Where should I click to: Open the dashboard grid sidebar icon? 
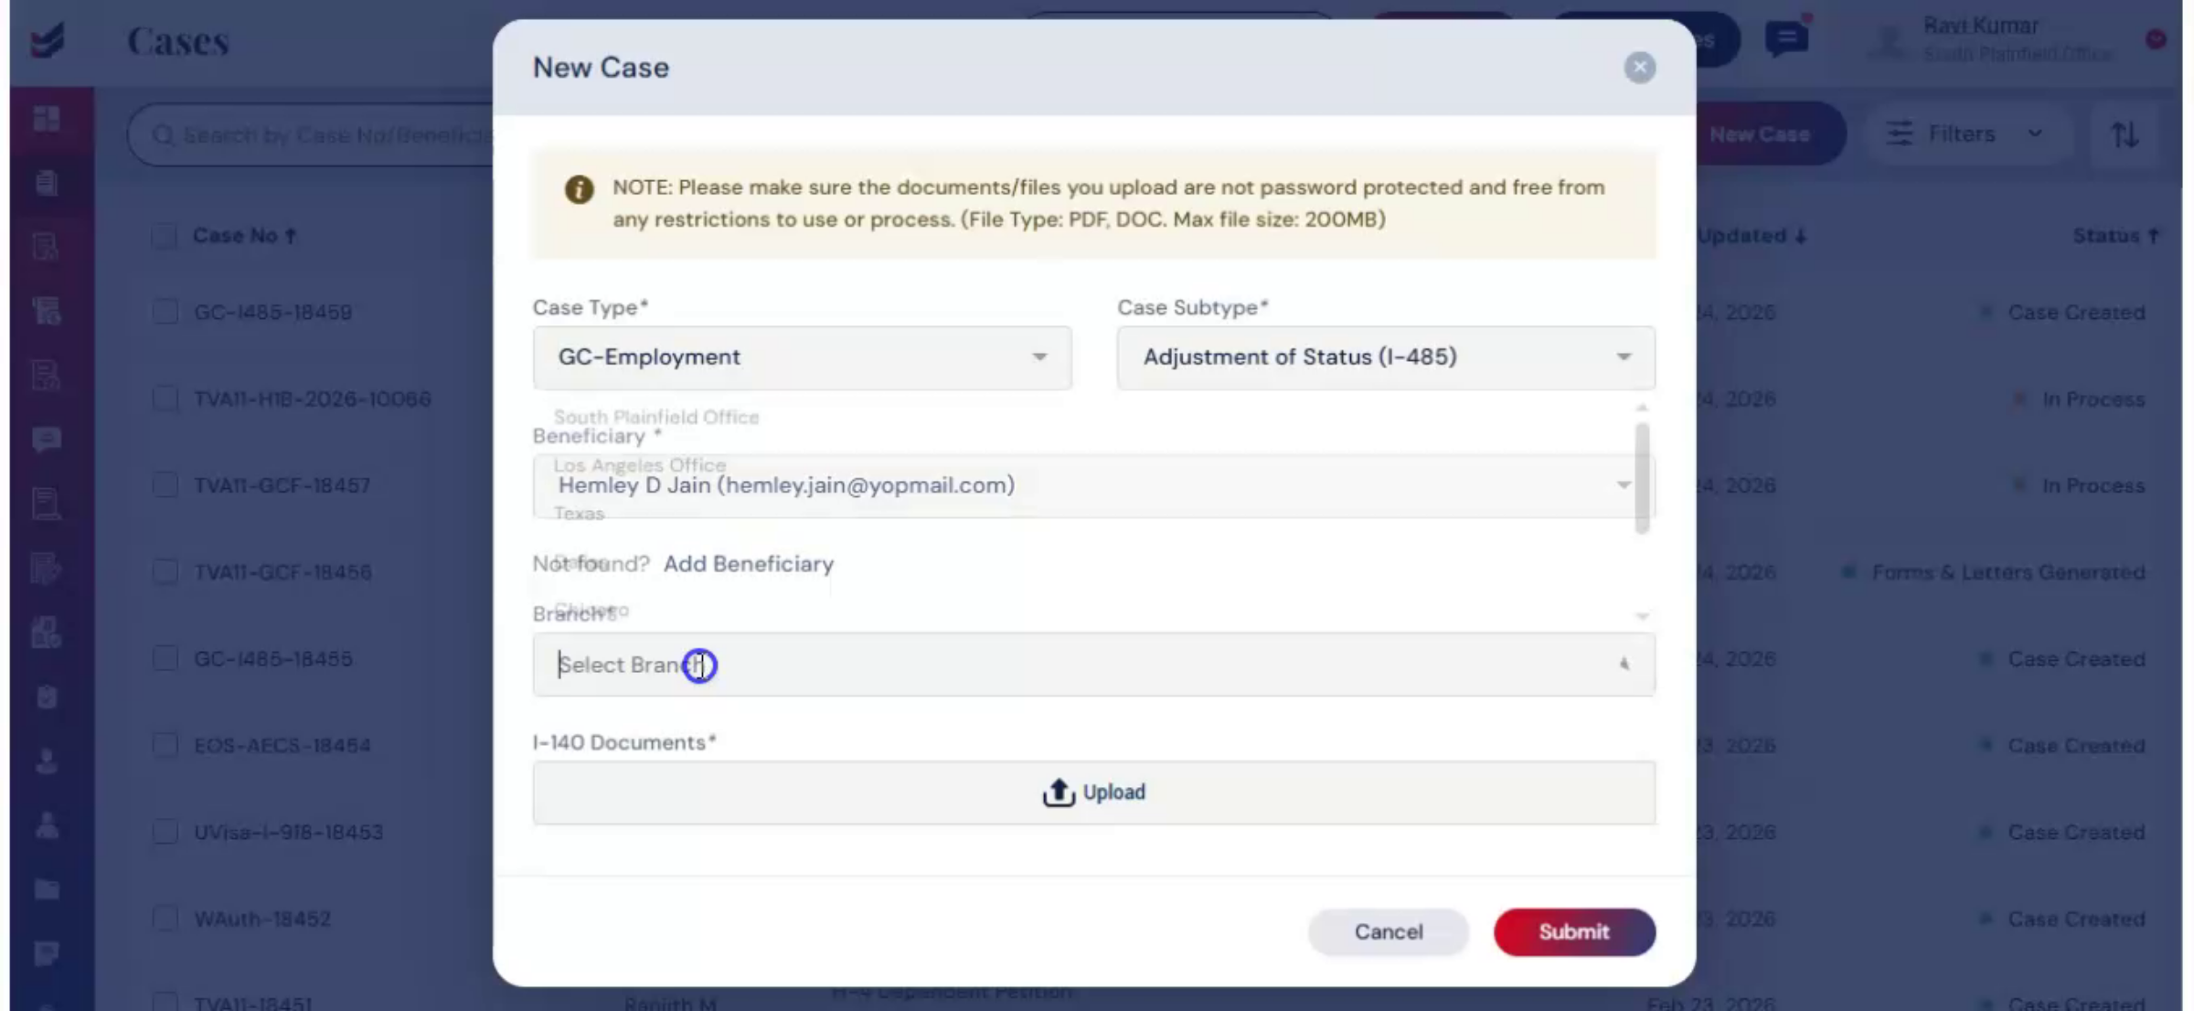click(47, 119)
